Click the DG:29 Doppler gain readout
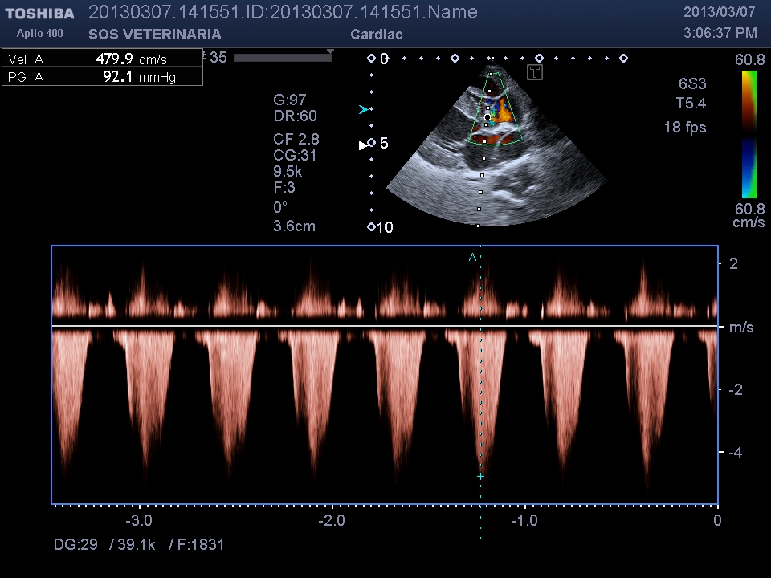This screenshot has width=771, height=578. [x=75, y=545]
